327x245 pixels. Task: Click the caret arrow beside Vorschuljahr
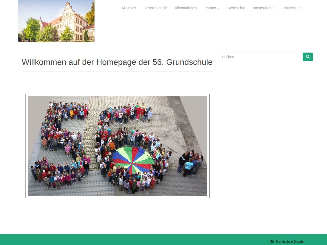point(275,8)
